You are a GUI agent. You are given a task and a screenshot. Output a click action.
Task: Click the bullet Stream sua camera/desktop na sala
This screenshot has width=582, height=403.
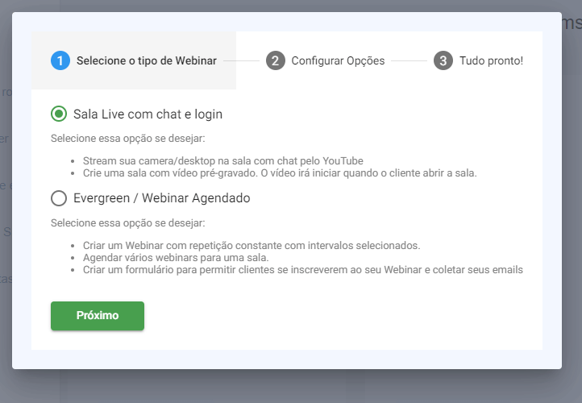pyautogui.click(x=222, y=161)
